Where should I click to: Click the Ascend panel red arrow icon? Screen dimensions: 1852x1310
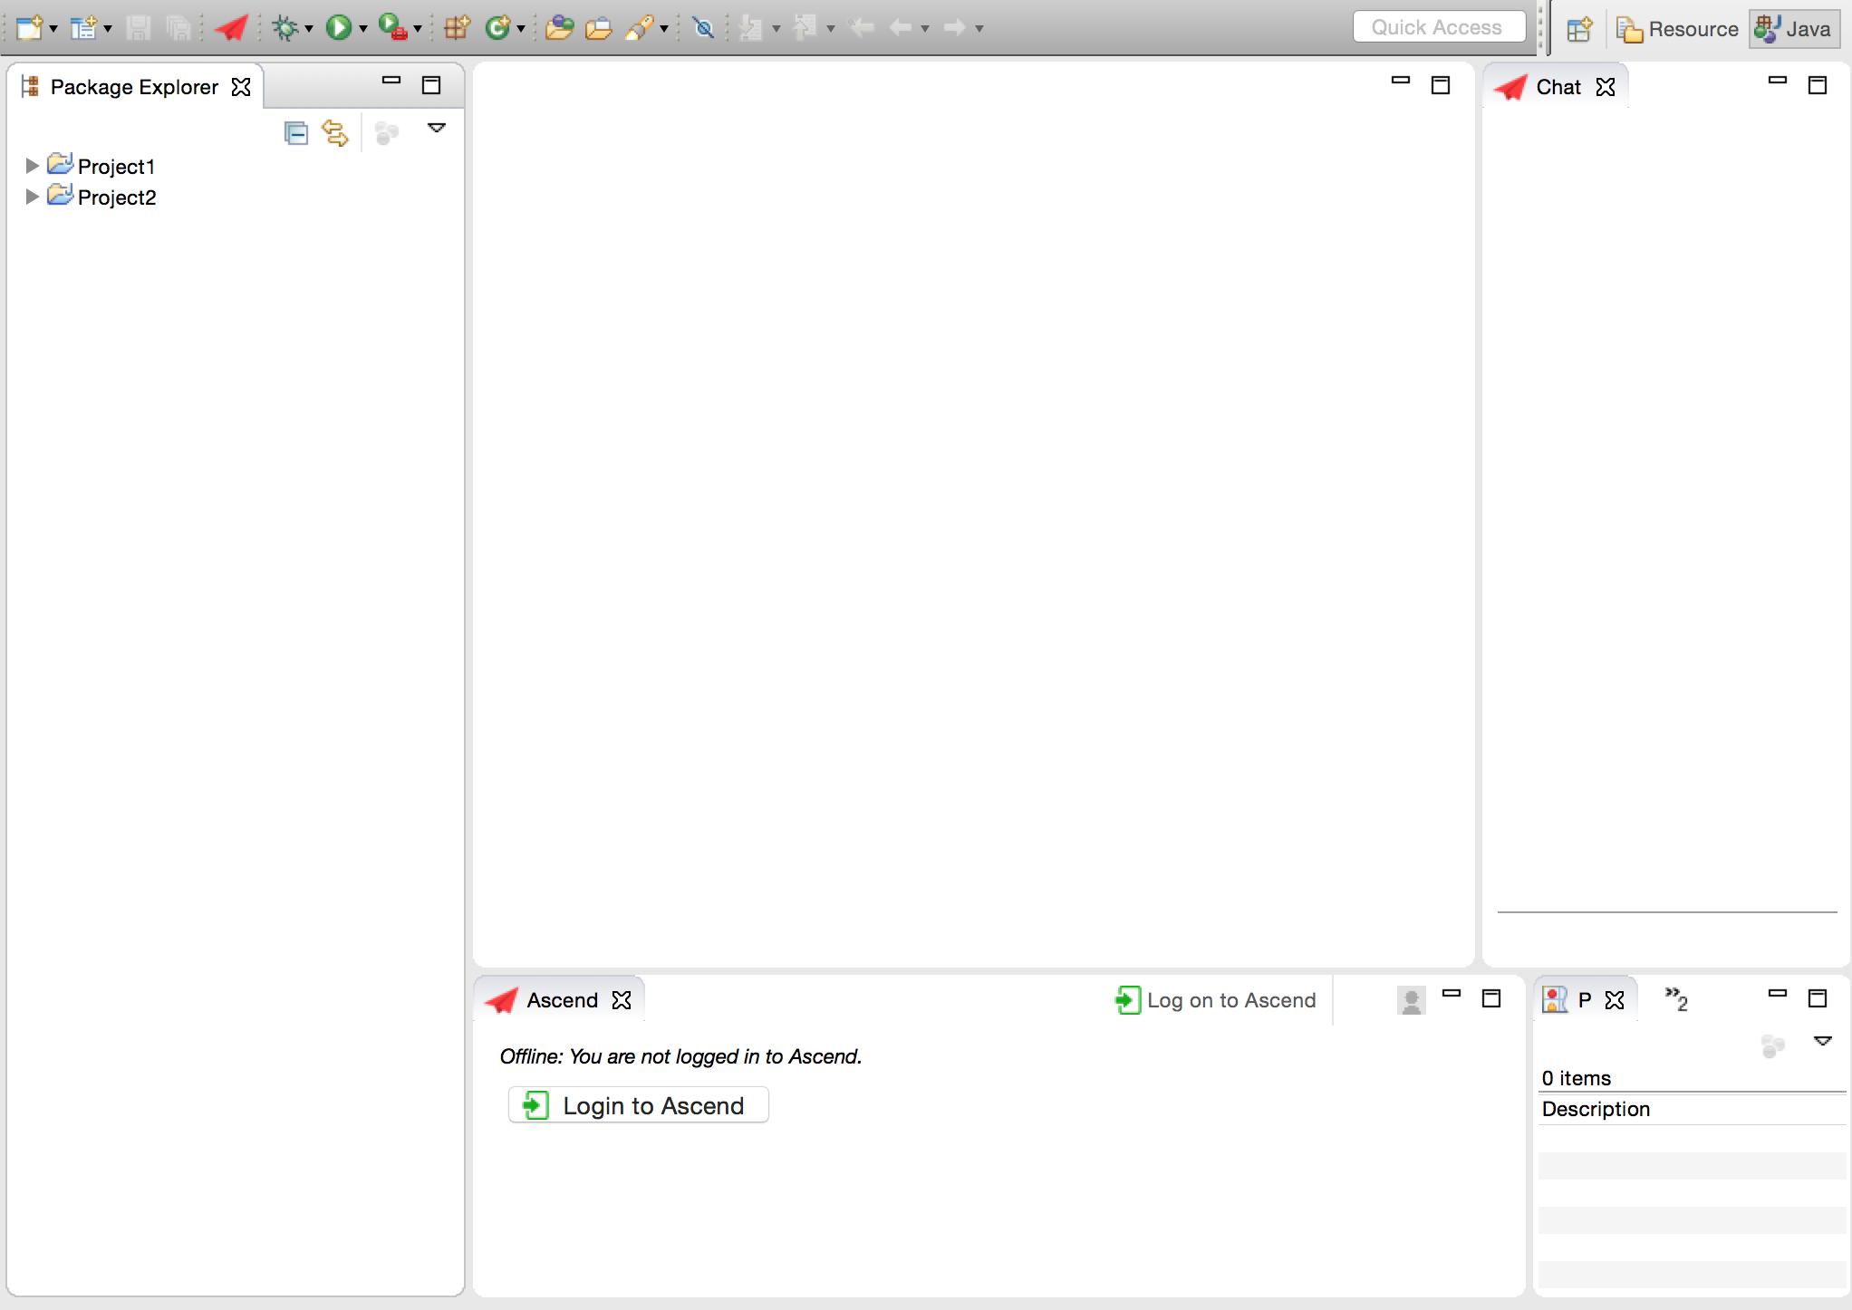(x=505, y=999)
